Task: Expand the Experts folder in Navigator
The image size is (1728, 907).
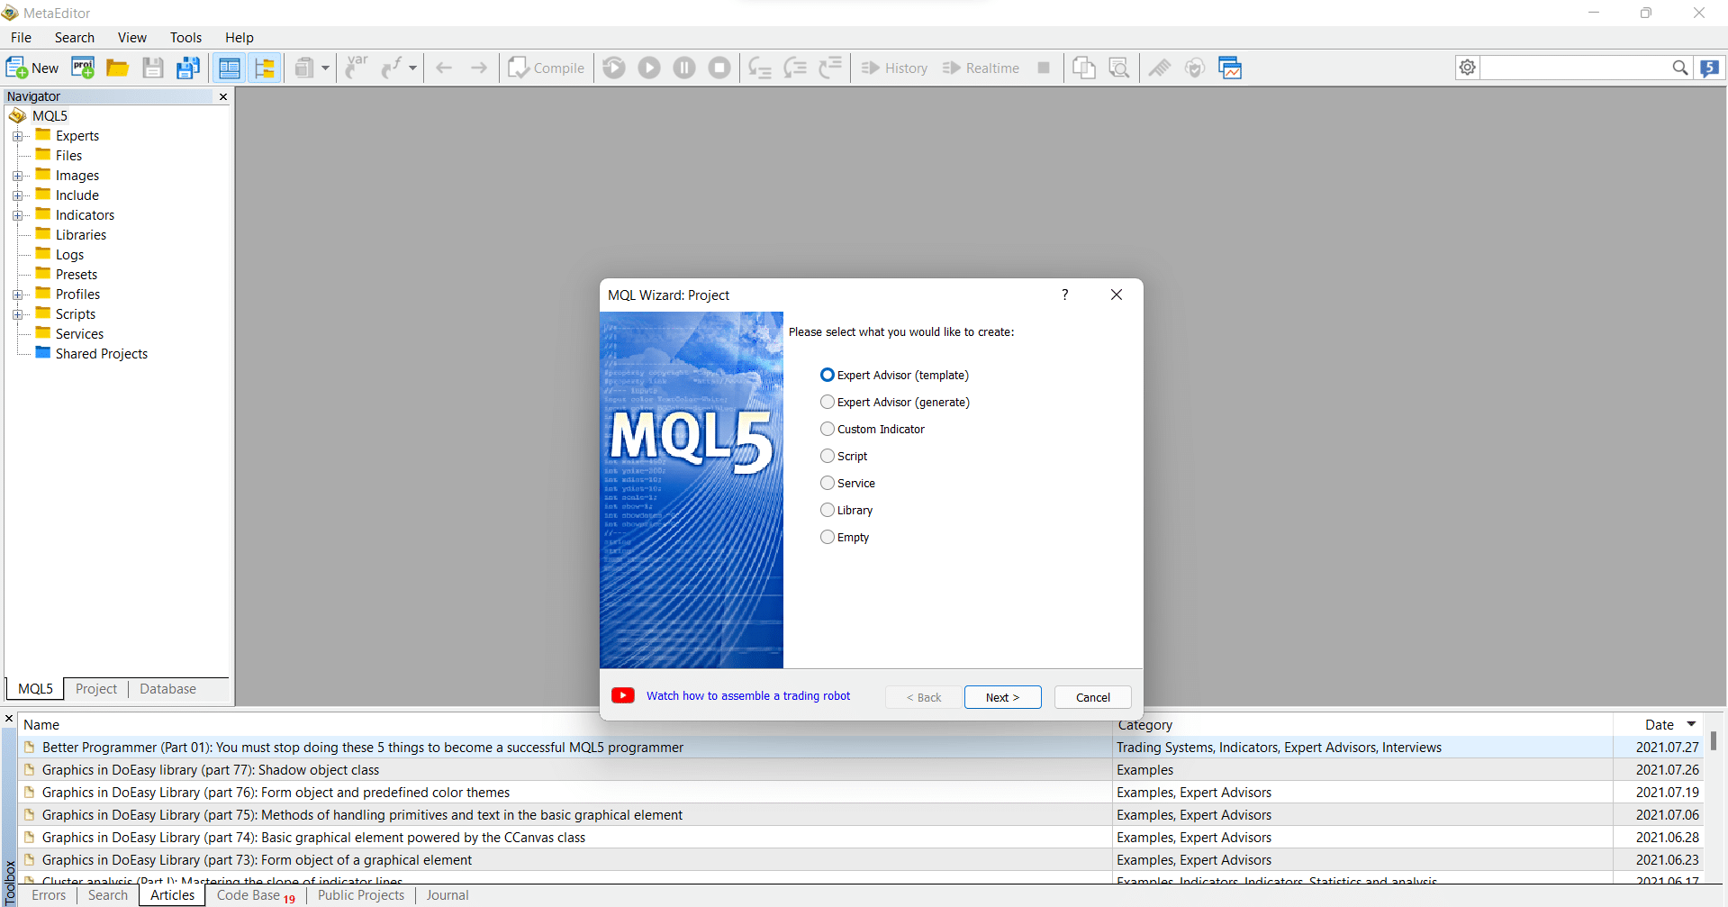Action: point(17,136)
